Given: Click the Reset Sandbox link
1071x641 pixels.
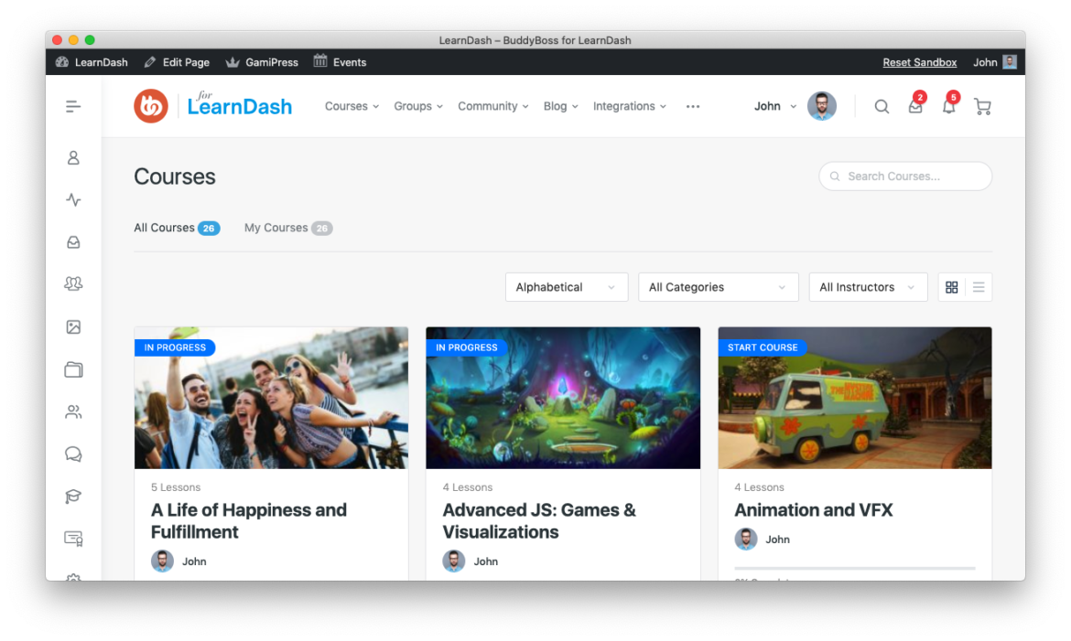Looking at the screenshot, I should pyautogui.click(x=919, y=62).
